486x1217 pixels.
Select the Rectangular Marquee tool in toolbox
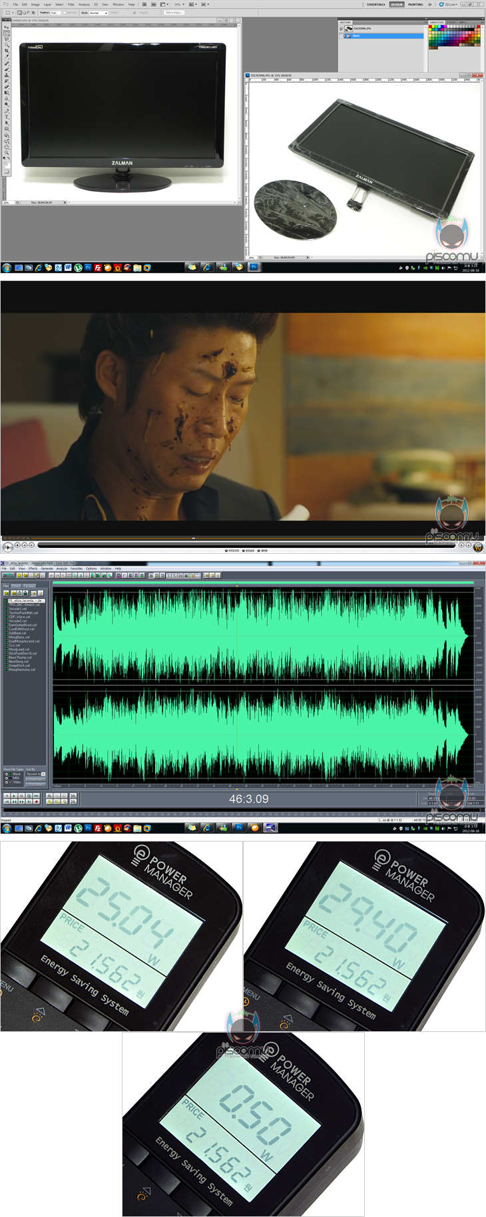tap(7, 33)
